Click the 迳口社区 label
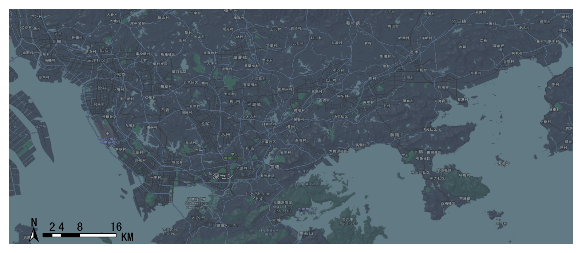582x253 pixels. pos(179,71)
